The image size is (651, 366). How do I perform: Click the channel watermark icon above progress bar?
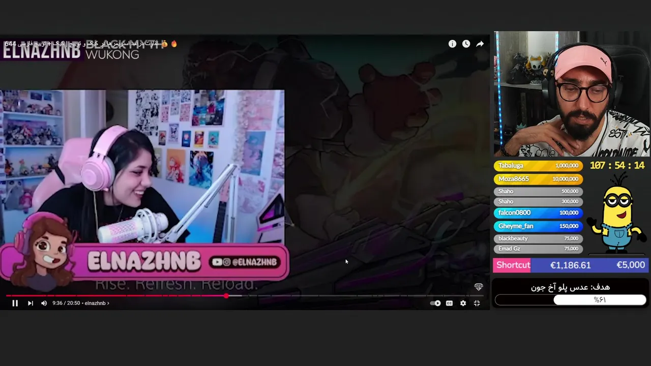[479, 287]
